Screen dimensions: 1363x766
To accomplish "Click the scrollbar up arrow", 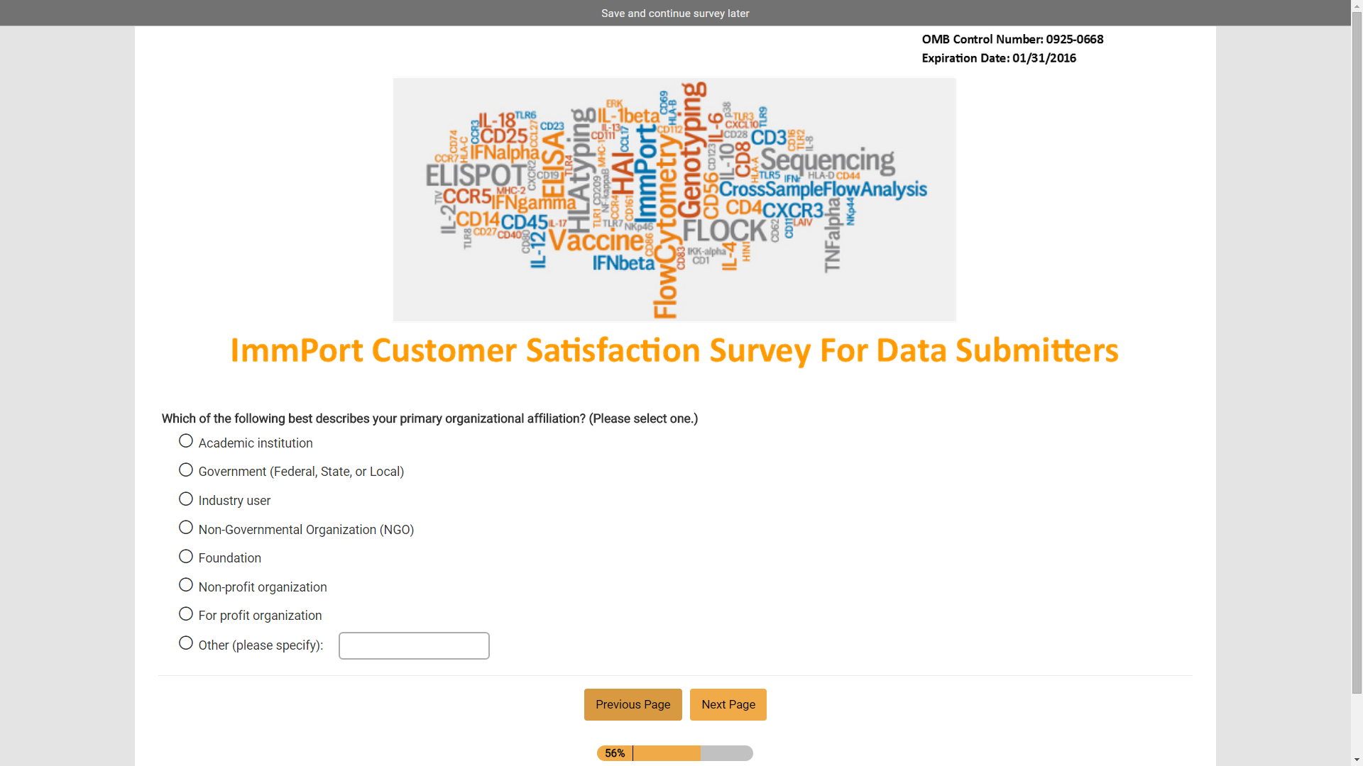I will tap(1357, 5).
